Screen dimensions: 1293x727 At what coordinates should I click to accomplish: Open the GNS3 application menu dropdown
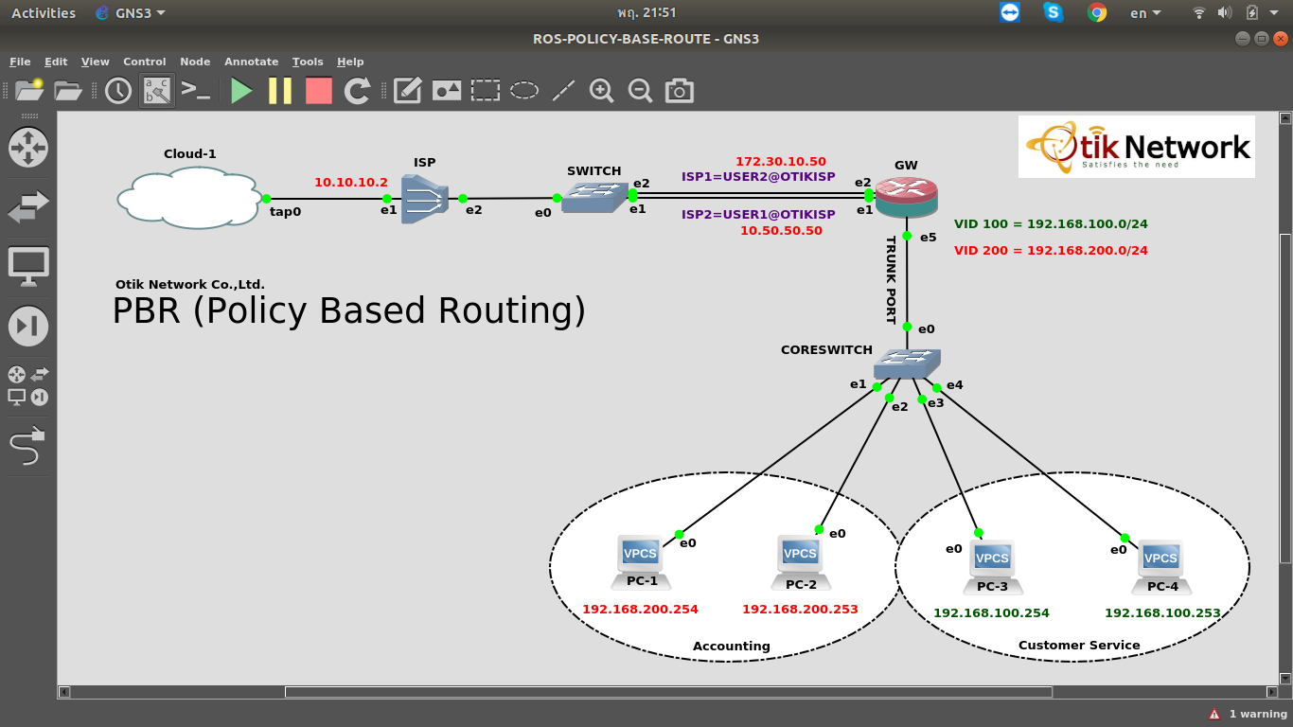(x=131, y=12)
